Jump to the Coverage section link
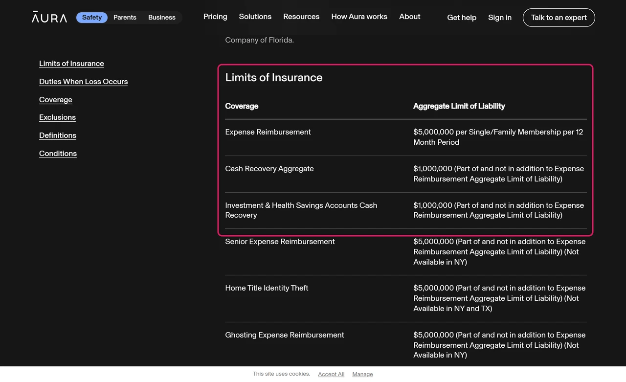Image resolution: width=626 pixels, height=382 pixels. tap(56, 100)
